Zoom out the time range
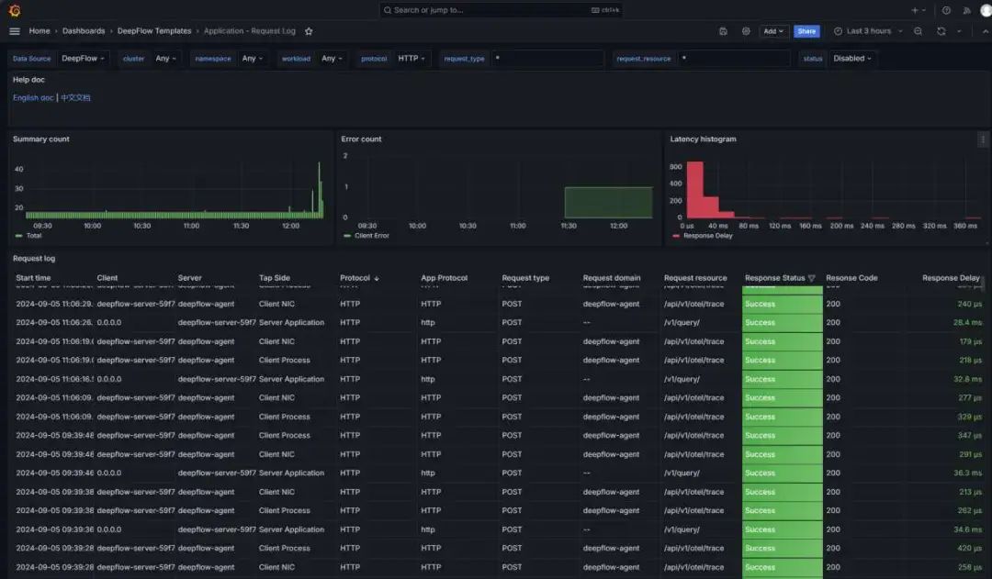 click(x=918, y=31)
